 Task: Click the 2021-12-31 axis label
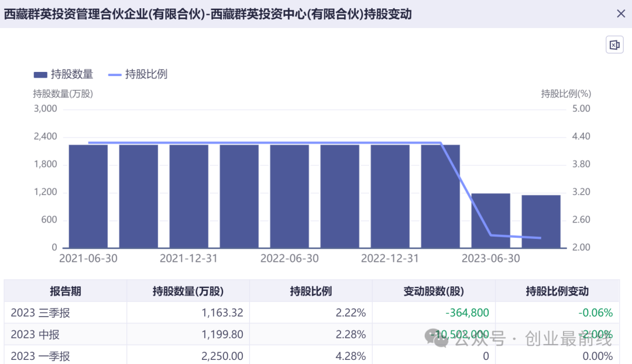(x=188, y=259)
